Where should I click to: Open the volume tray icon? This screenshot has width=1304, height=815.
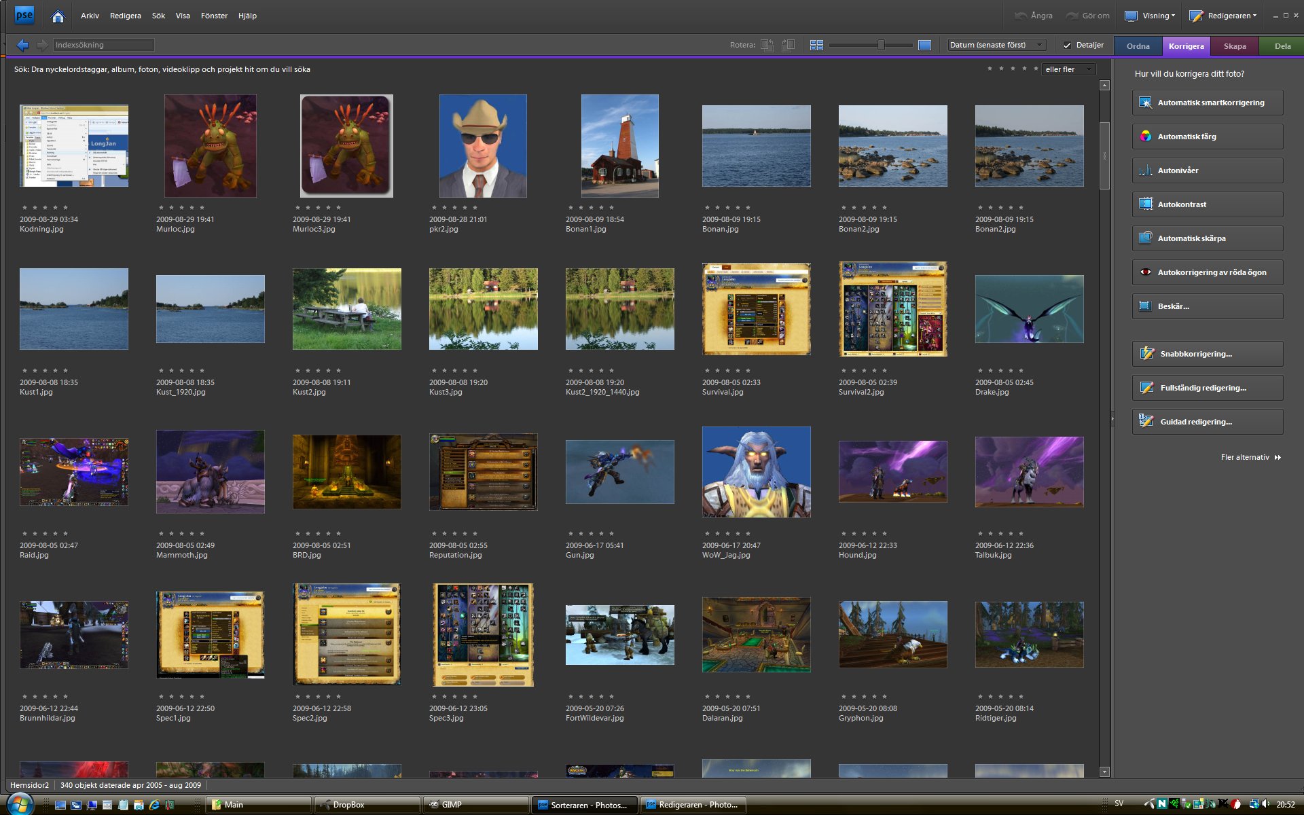[1265, 804]
